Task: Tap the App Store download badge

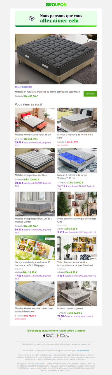Action: (x=48, y=335)
